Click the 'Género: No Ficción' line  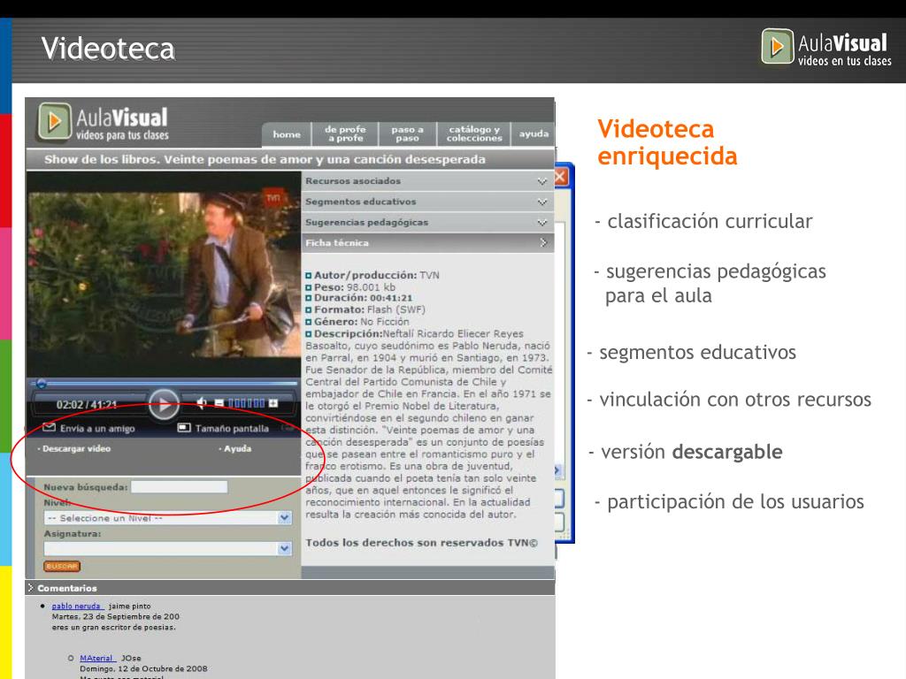click(357, 322)
